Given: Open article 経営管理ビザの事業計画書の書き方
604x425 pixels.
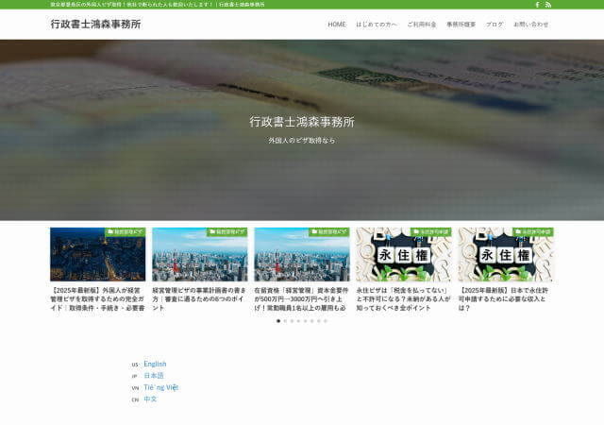Looking at the screenshot, I should tap(199, 298).
